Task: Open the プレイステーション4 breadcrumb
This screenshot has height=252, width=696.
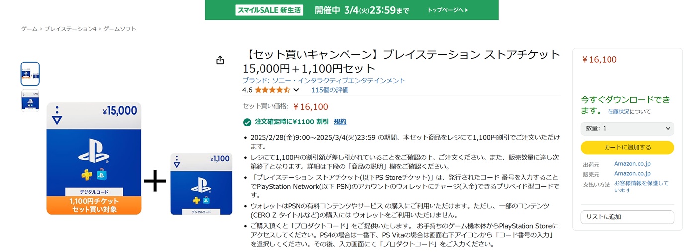Action: click(x=70, y=29)
